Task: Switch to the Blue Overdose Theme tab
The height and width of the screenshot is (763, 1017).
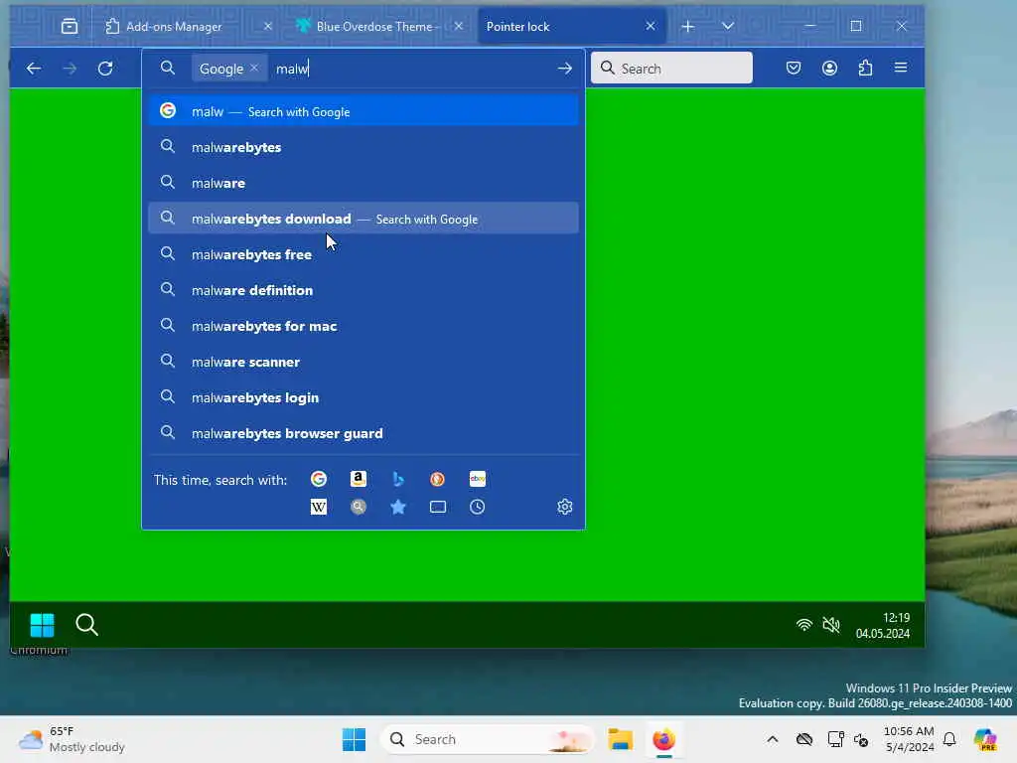Action: [x=378, y=26]
